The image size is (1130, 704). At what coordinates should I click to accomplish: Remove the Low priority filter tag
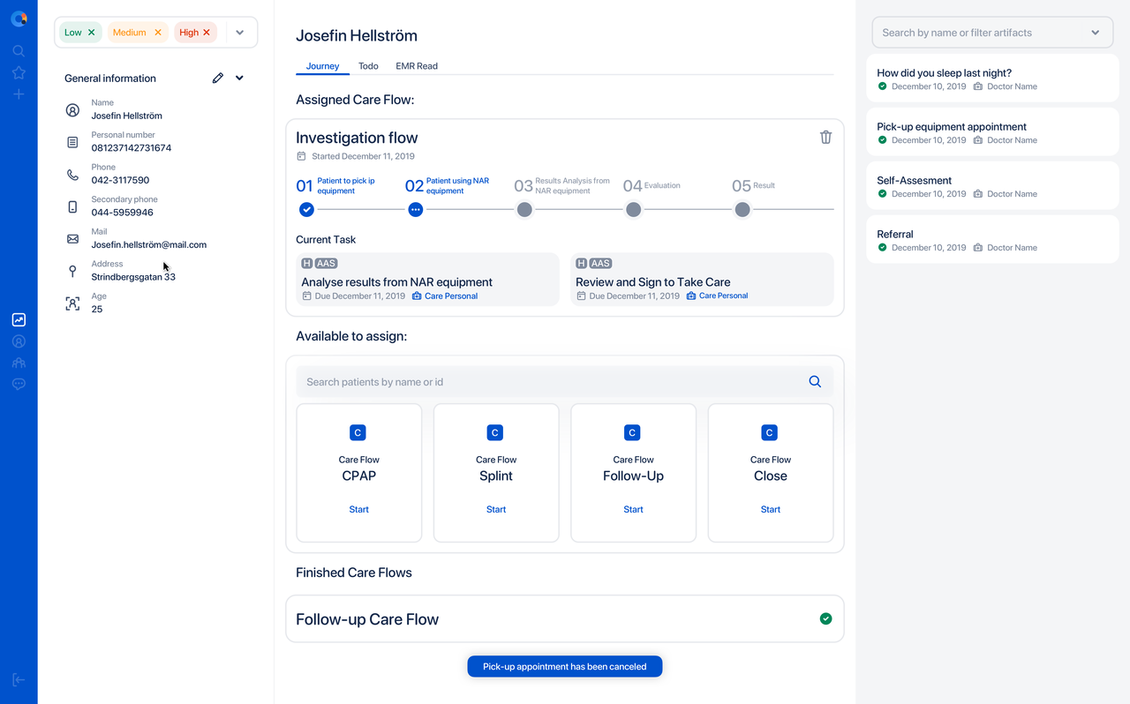(x=92, y=33)
